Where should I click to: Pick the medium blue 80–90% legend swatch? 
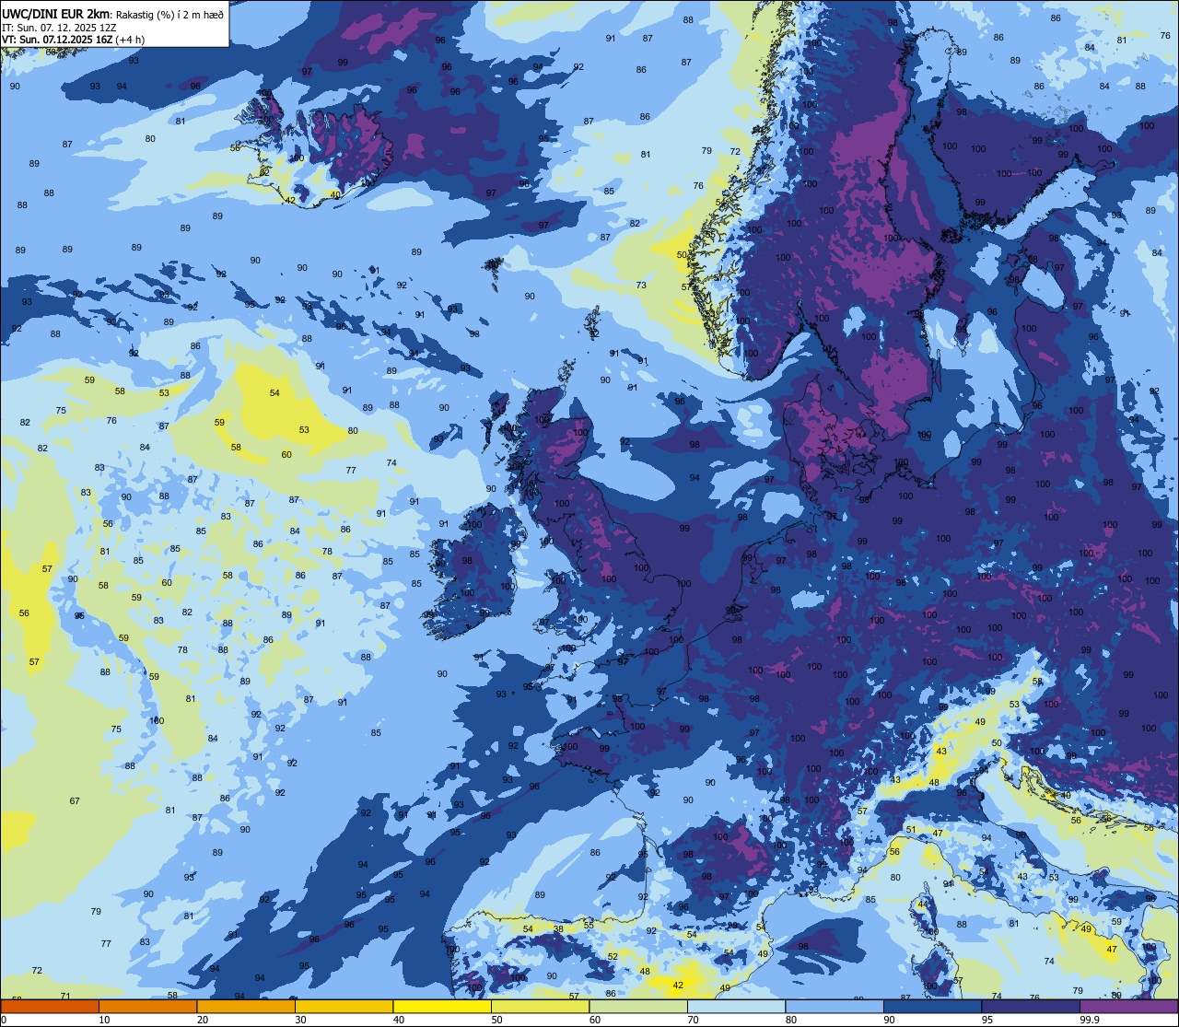pyautogui.click(x=835, y=1006)
